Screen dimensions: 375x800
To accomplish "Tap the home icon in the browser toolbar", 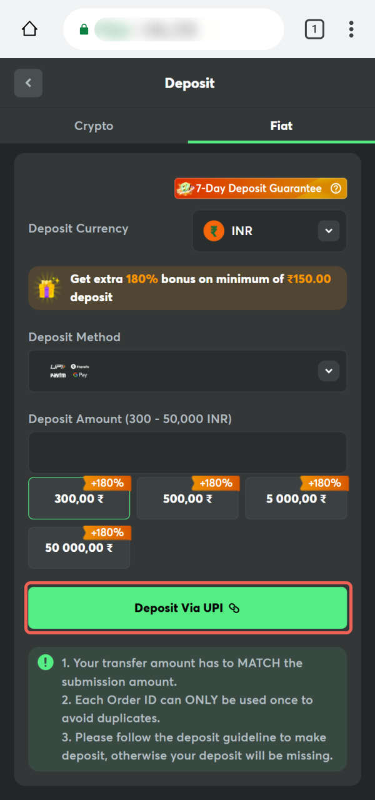I will 29,29.
